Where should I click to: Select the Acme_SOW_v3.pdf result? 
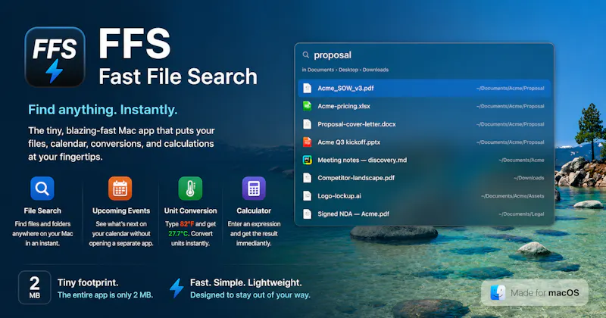coord(424,88)
